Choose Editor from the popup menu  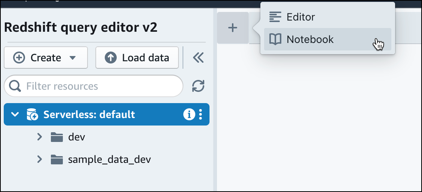point(300,17)
